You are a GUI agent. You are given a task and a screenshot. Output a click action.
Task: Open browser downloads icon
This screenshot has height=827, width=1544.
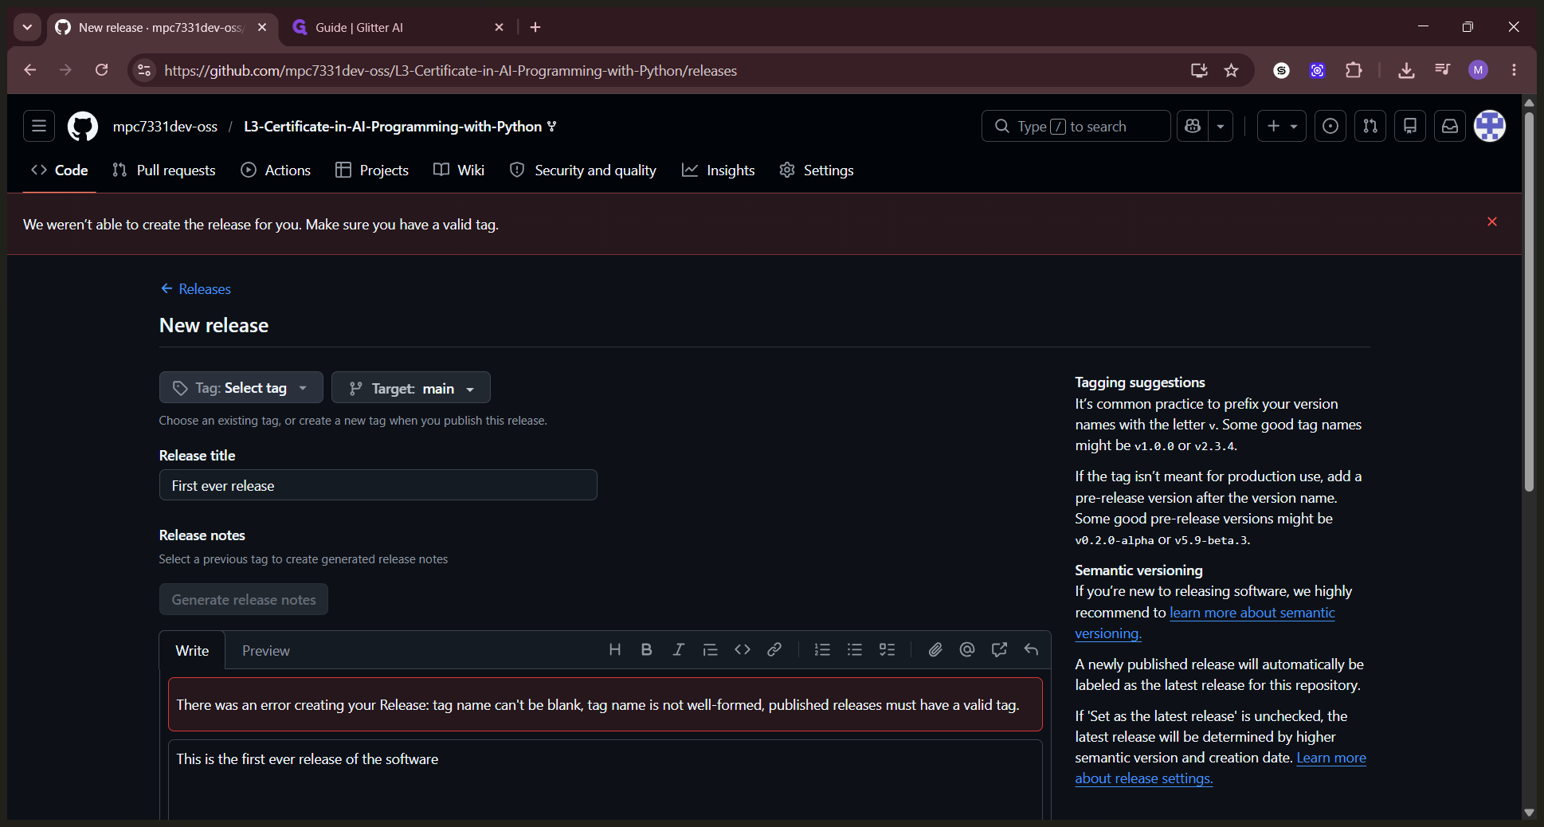tap(1406, 70)
